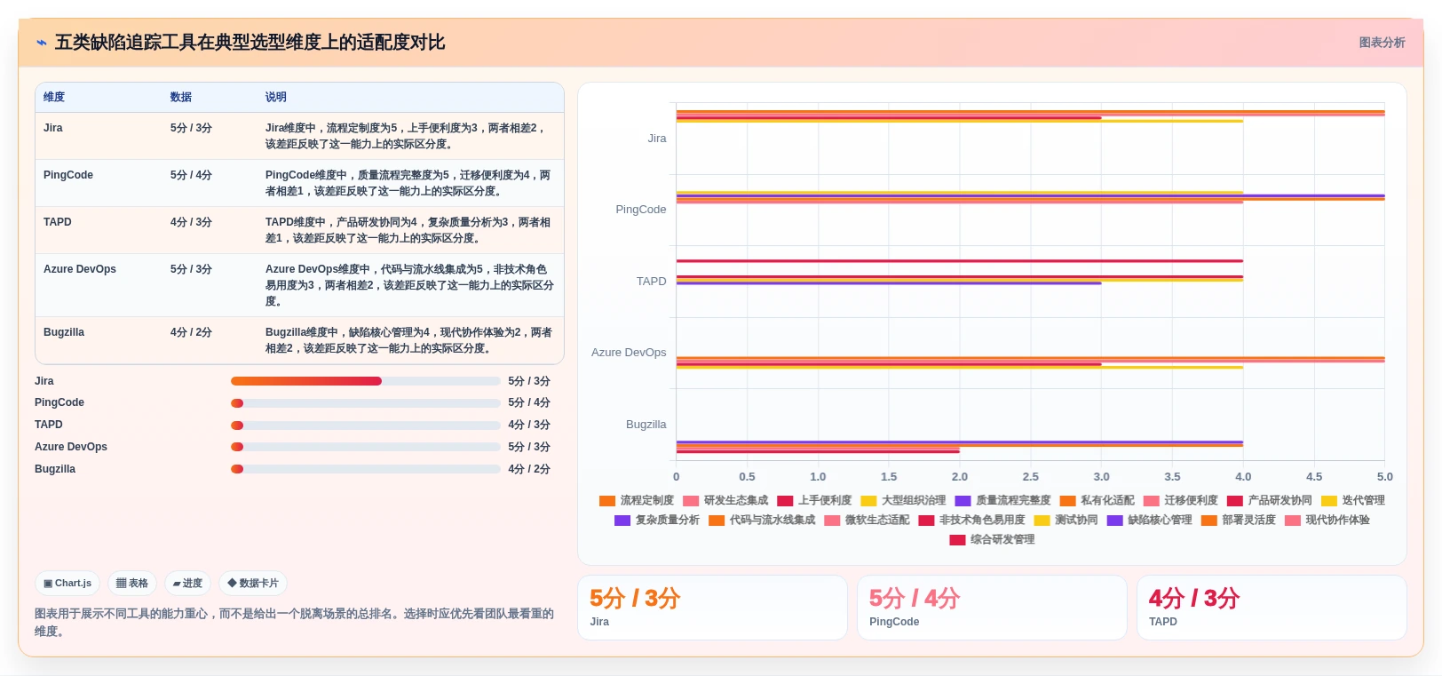Toggle 流程定制度 legend item
The width and height of the screenshot is (1442, 676).
637,501
